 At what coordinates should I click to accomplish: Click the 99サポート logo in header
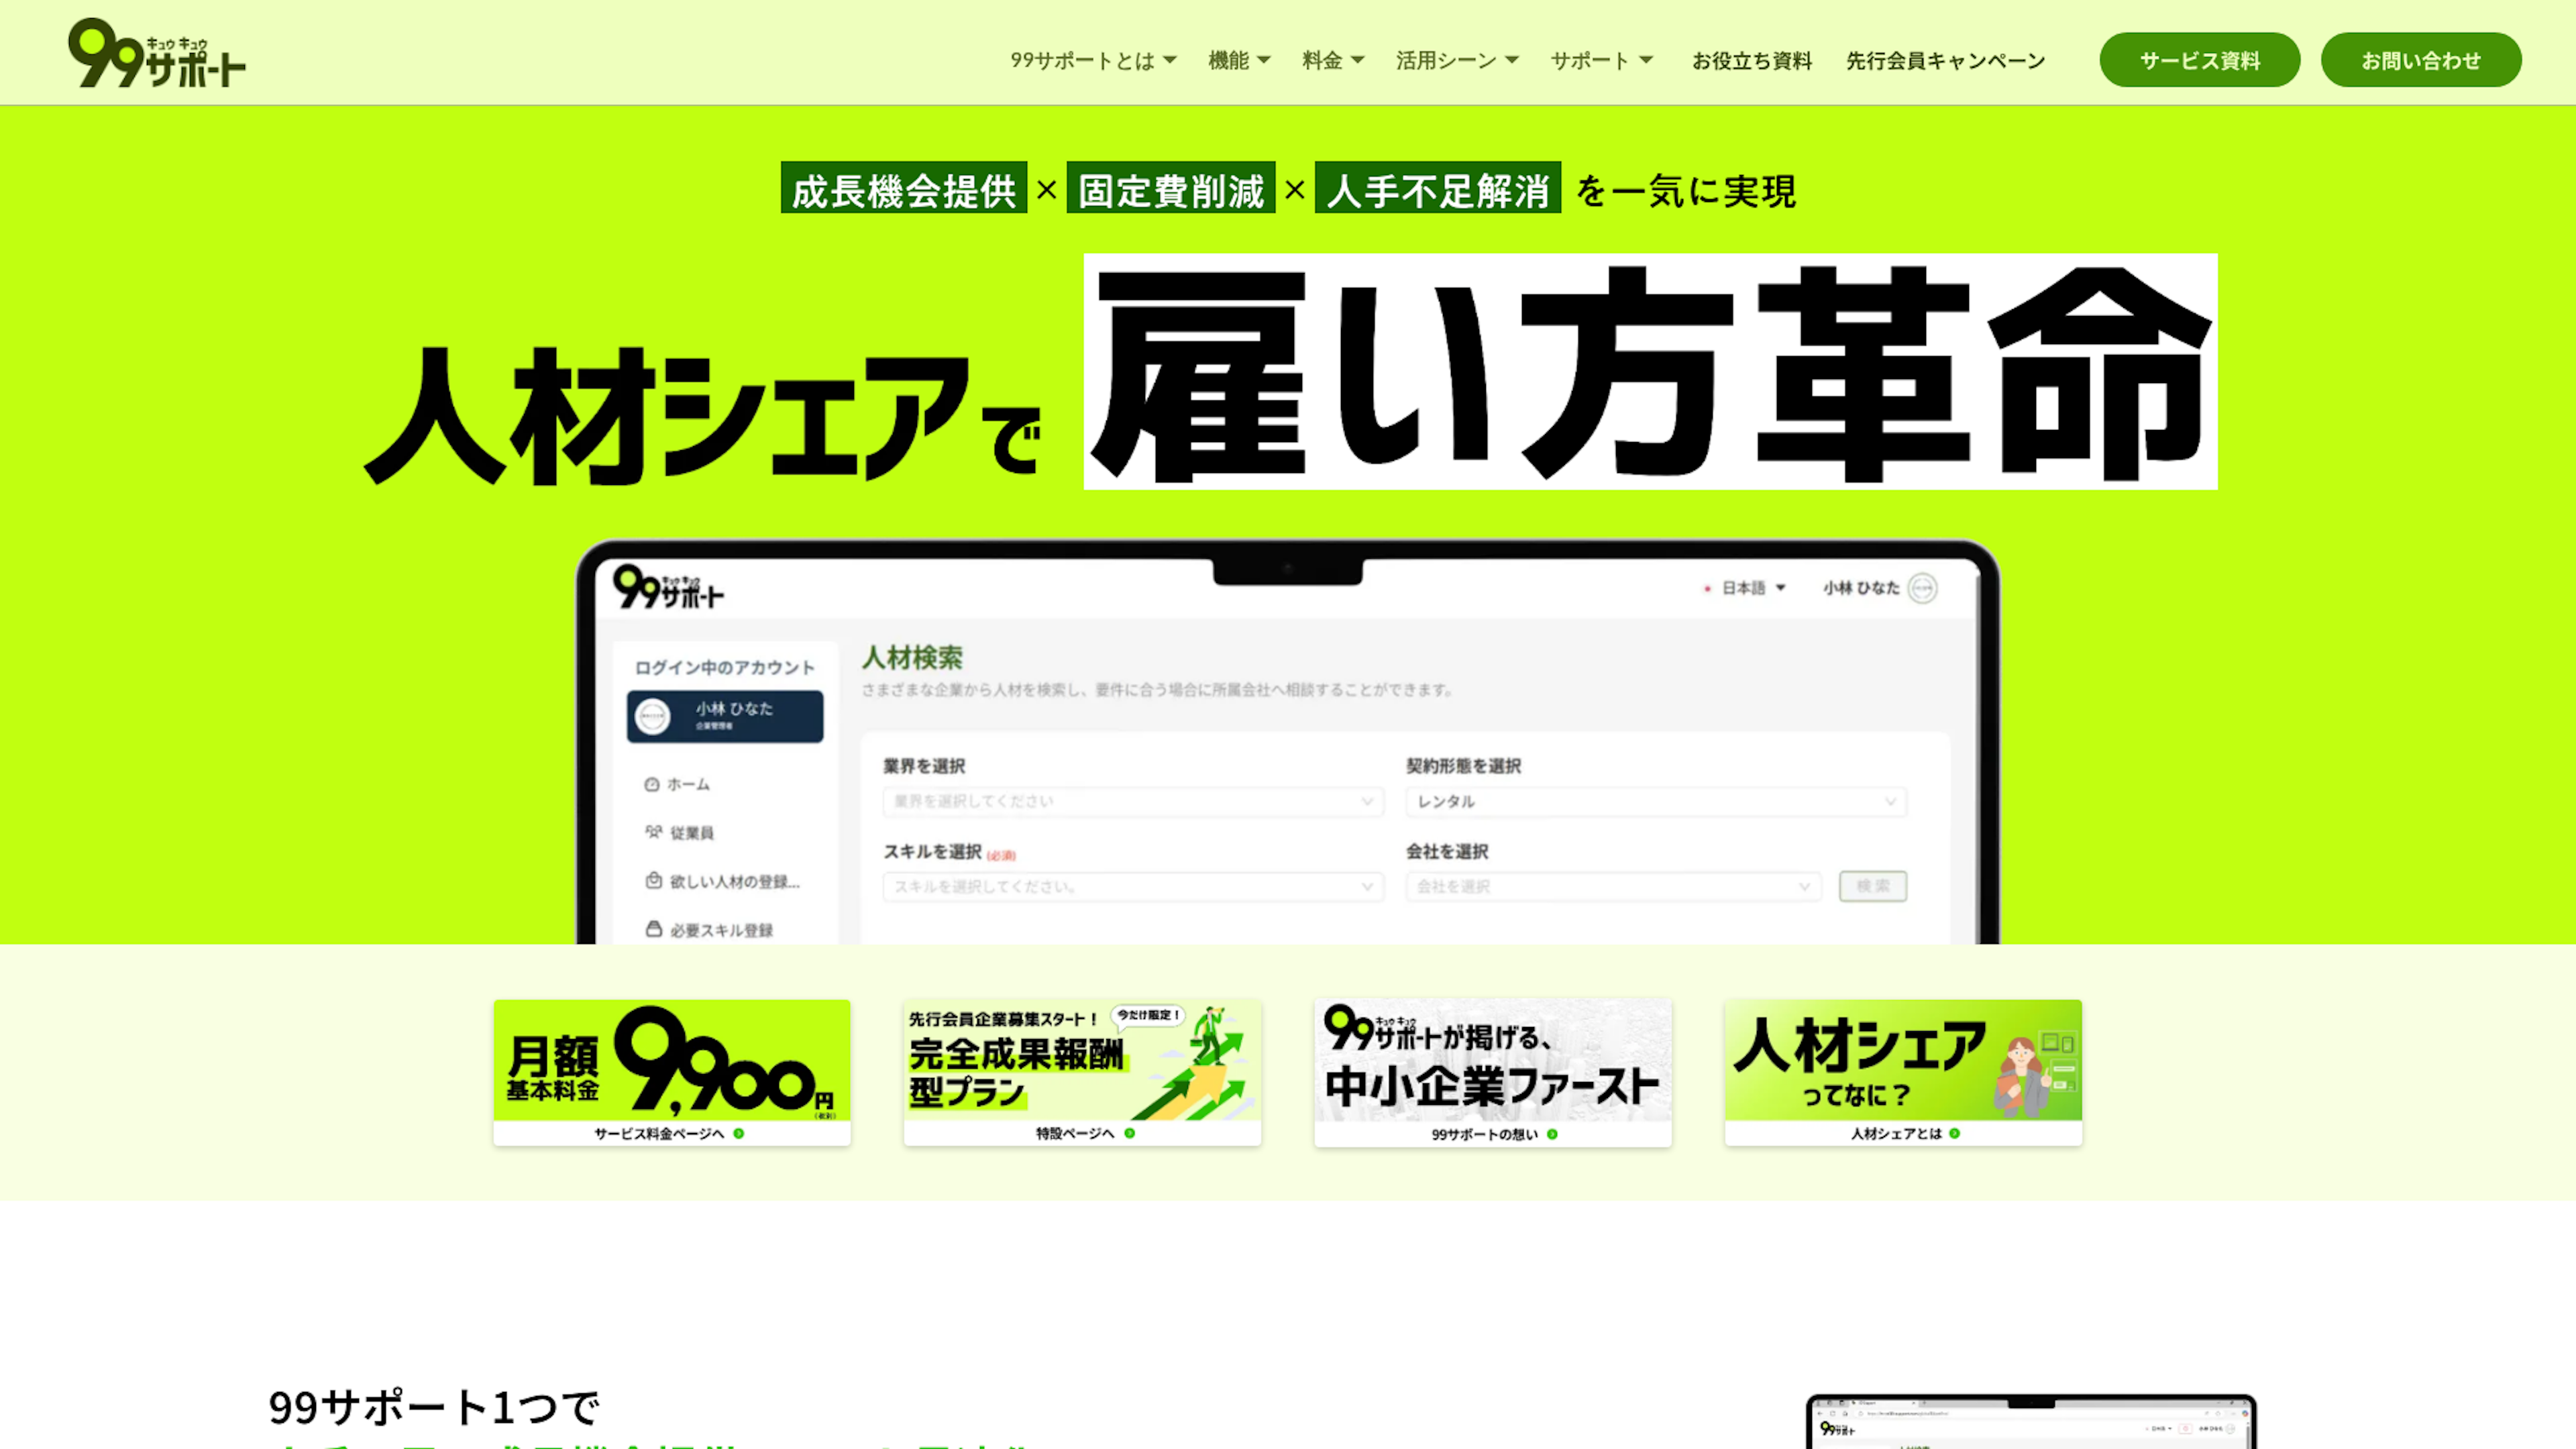157,53
